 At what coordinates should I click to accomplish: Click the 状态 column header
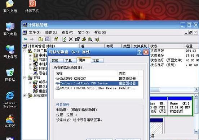point(167,46)
